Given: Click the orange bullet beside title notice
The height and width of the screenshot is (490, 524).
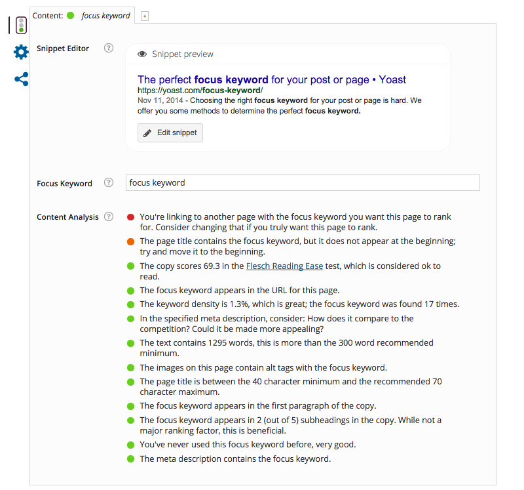Looking at the screenshot, I should point(130,241).
